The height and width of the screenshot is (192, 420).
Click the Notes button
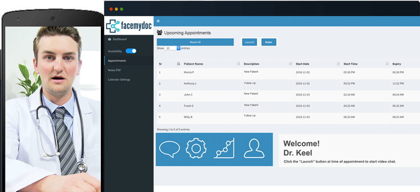[269, 42]
